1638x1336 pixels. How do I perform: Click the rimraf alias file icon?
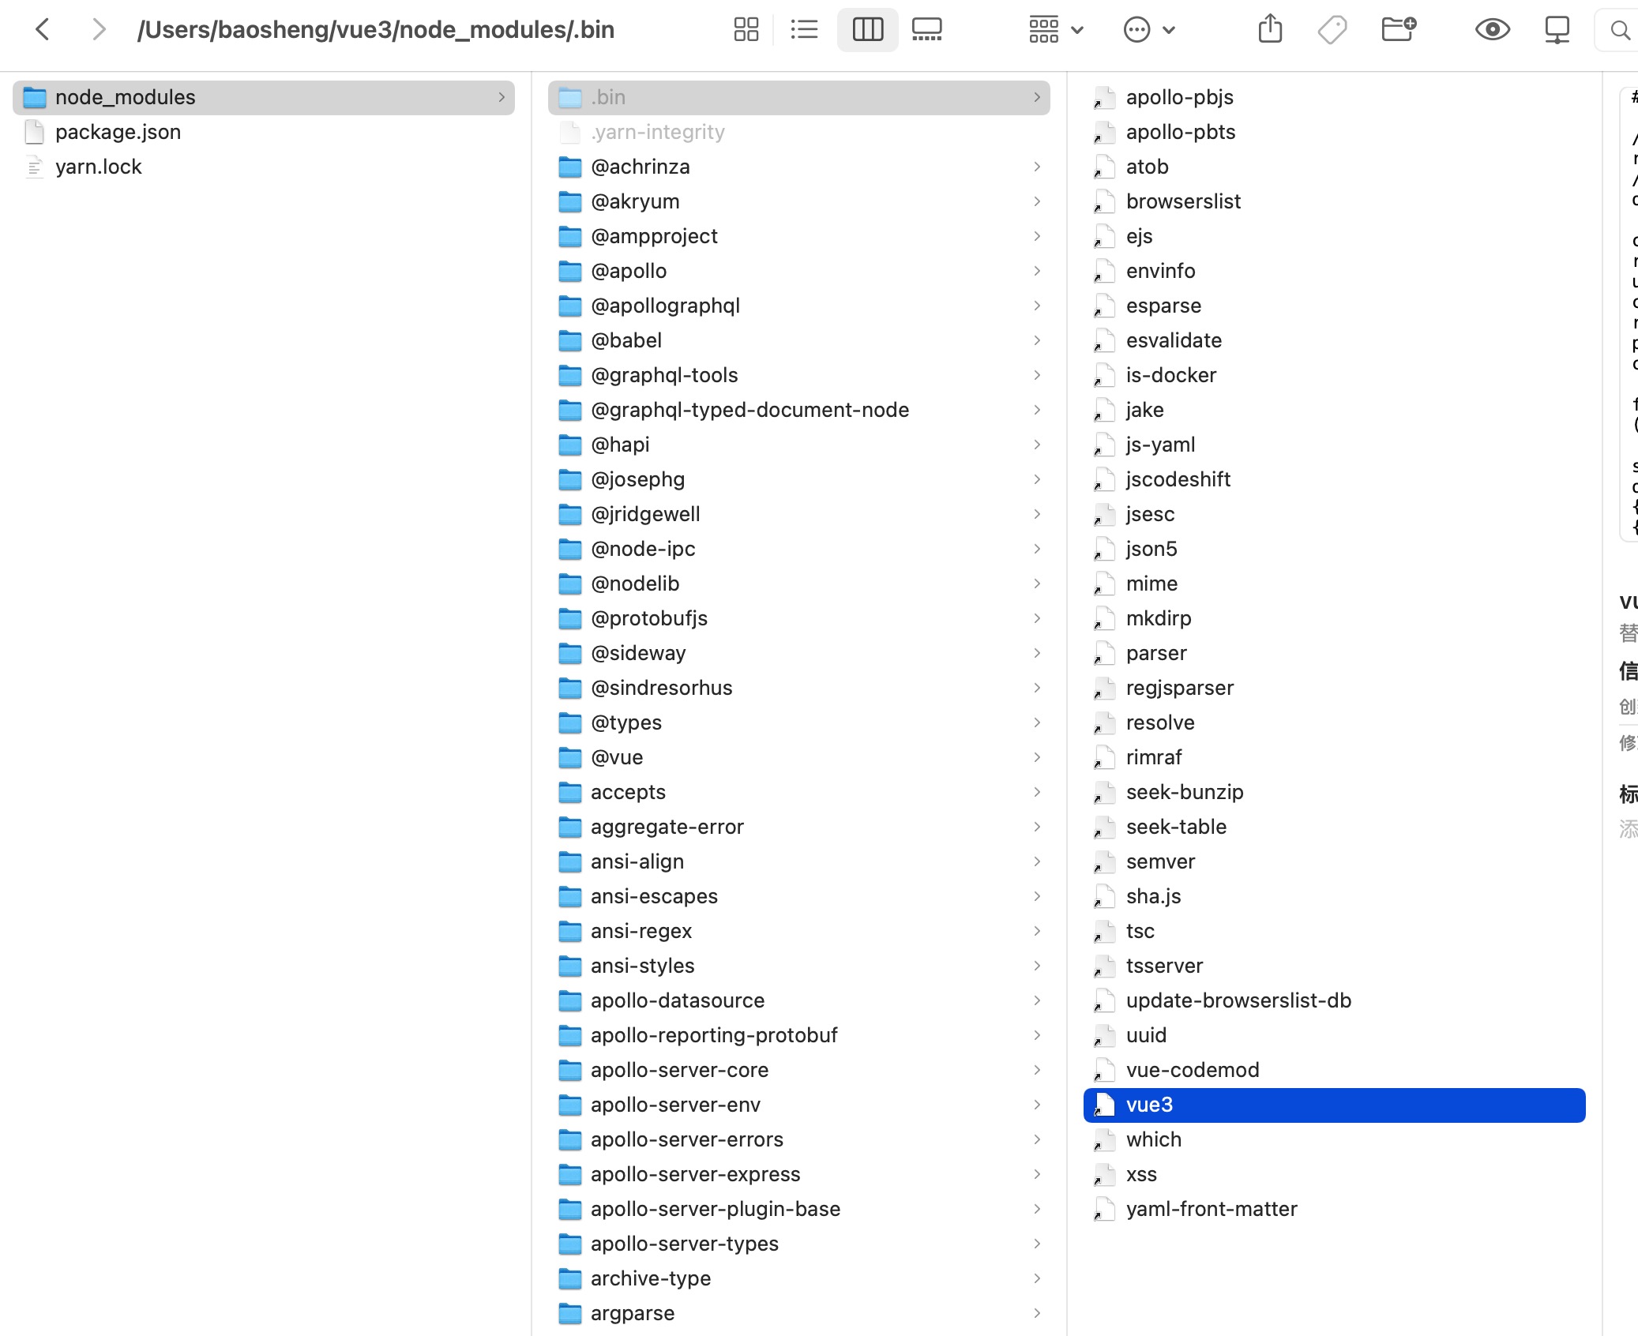(x=1104, y=757)
